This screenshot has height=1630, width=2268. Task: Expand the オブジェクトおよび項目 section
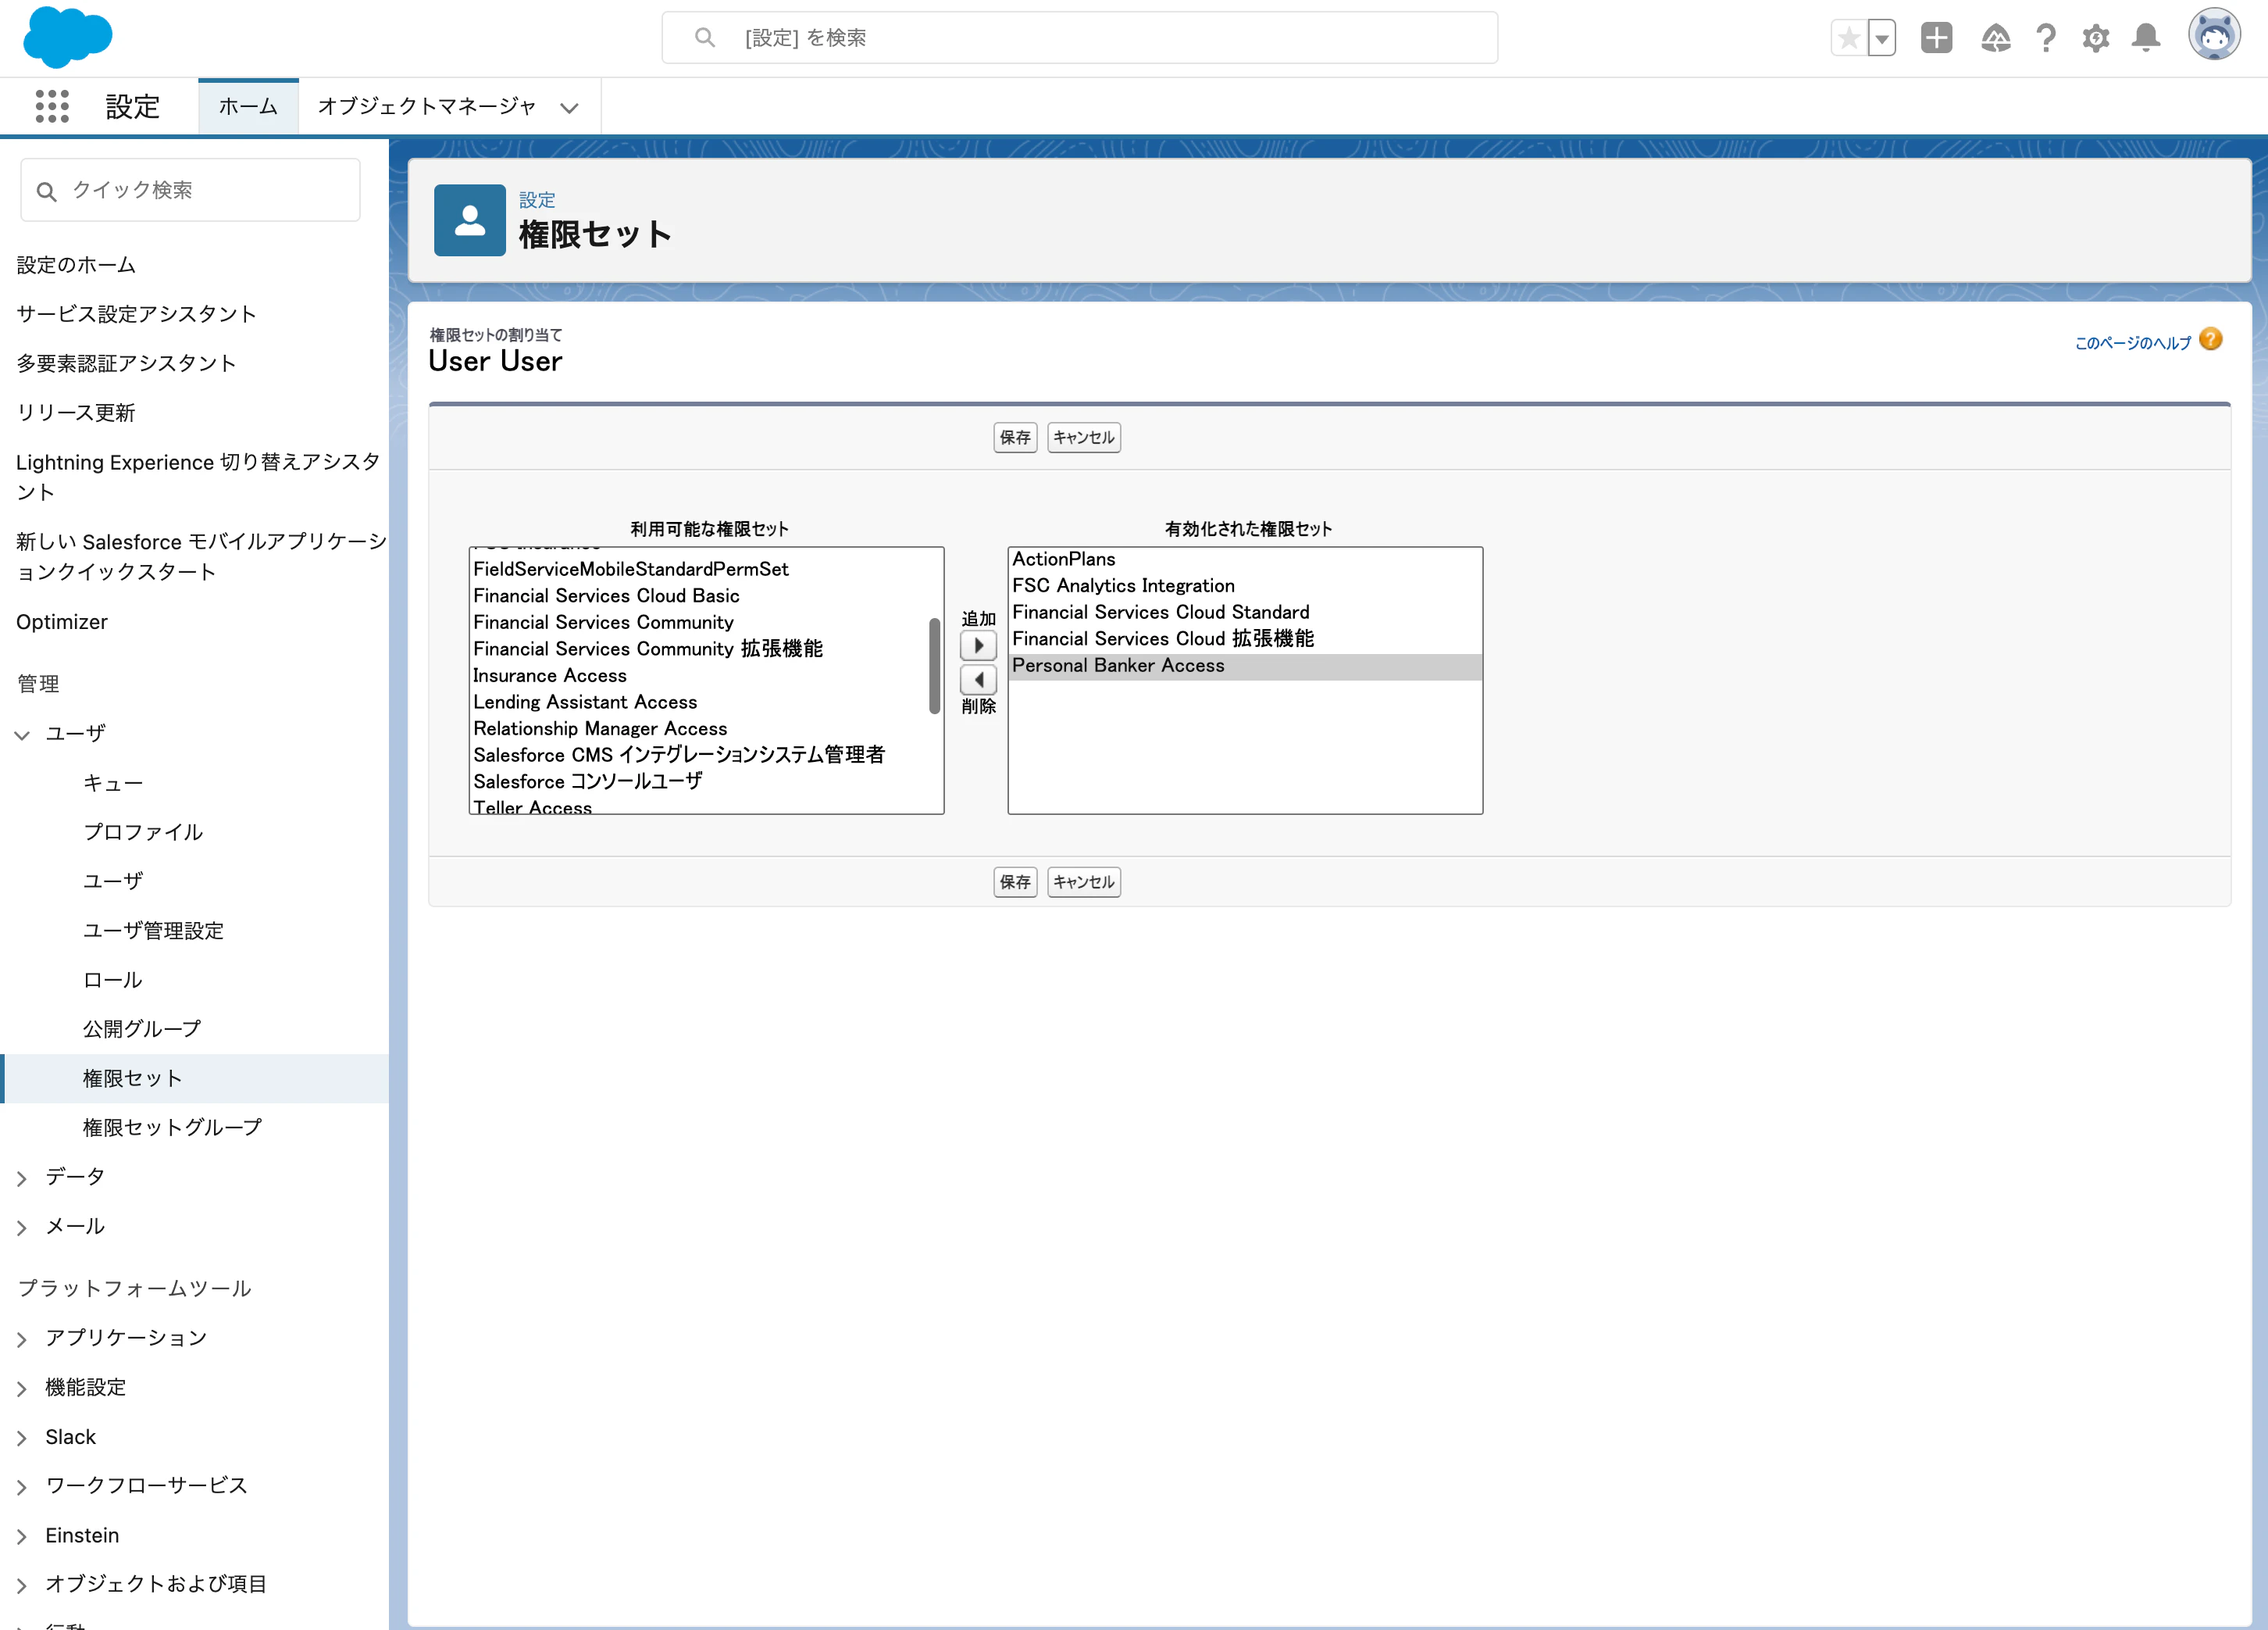22,1585
